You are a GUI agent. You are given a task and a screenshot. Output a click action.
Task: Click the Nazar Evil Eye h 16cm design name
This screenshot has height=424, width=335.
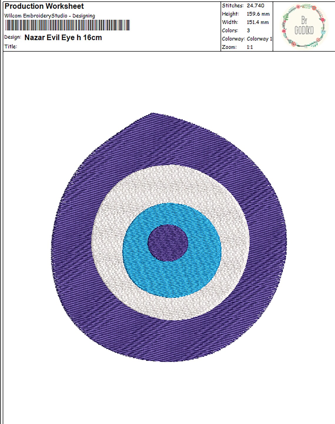coord(63,38)
